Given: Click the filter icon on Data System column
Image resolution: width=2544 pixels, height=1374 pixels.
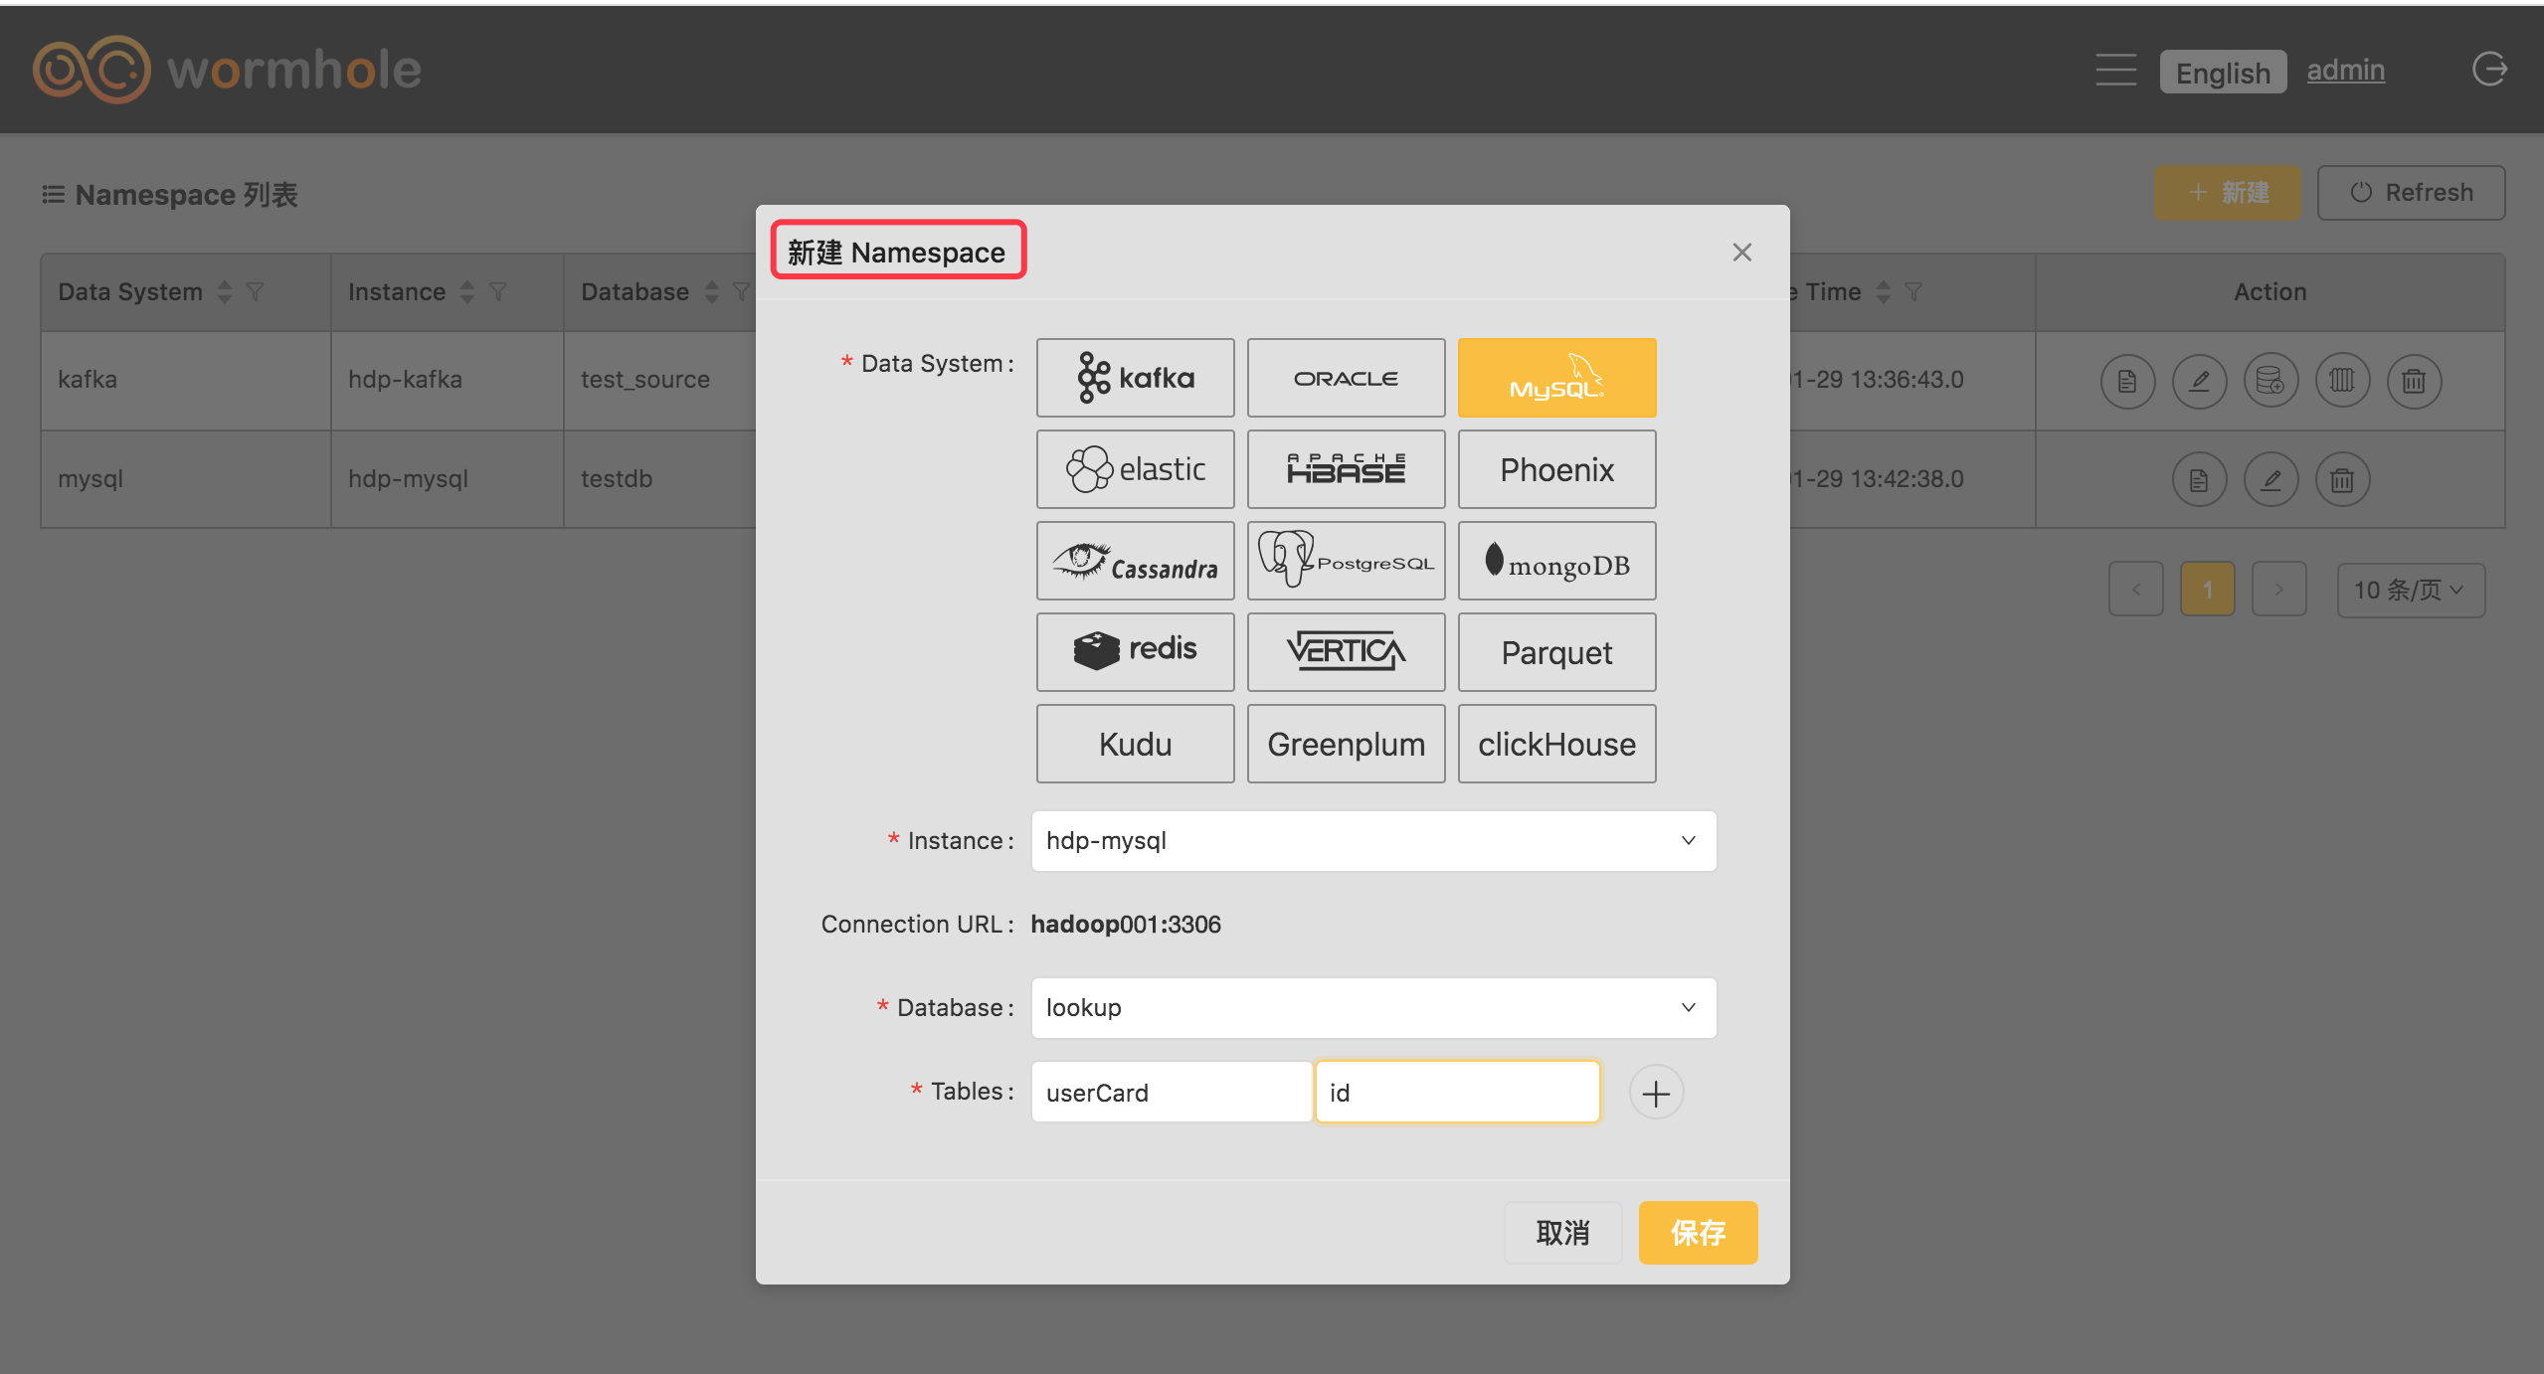Looking at the screenshot, I should tap(256, 291).
